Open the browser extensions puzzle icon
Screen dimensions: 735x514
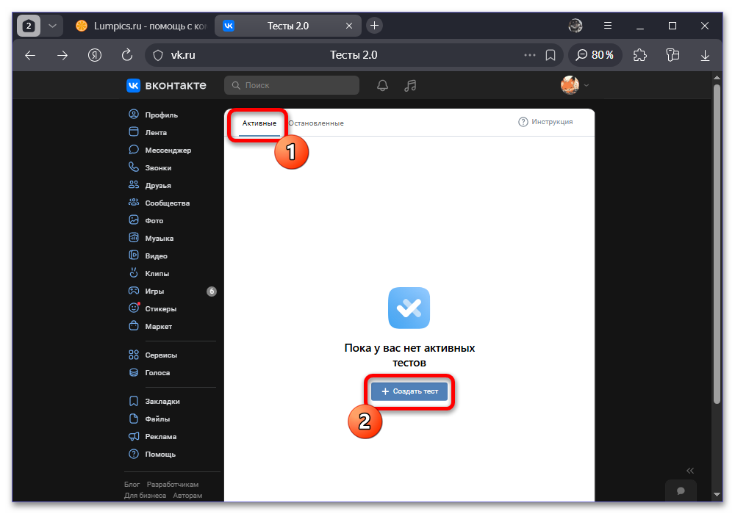640,55
